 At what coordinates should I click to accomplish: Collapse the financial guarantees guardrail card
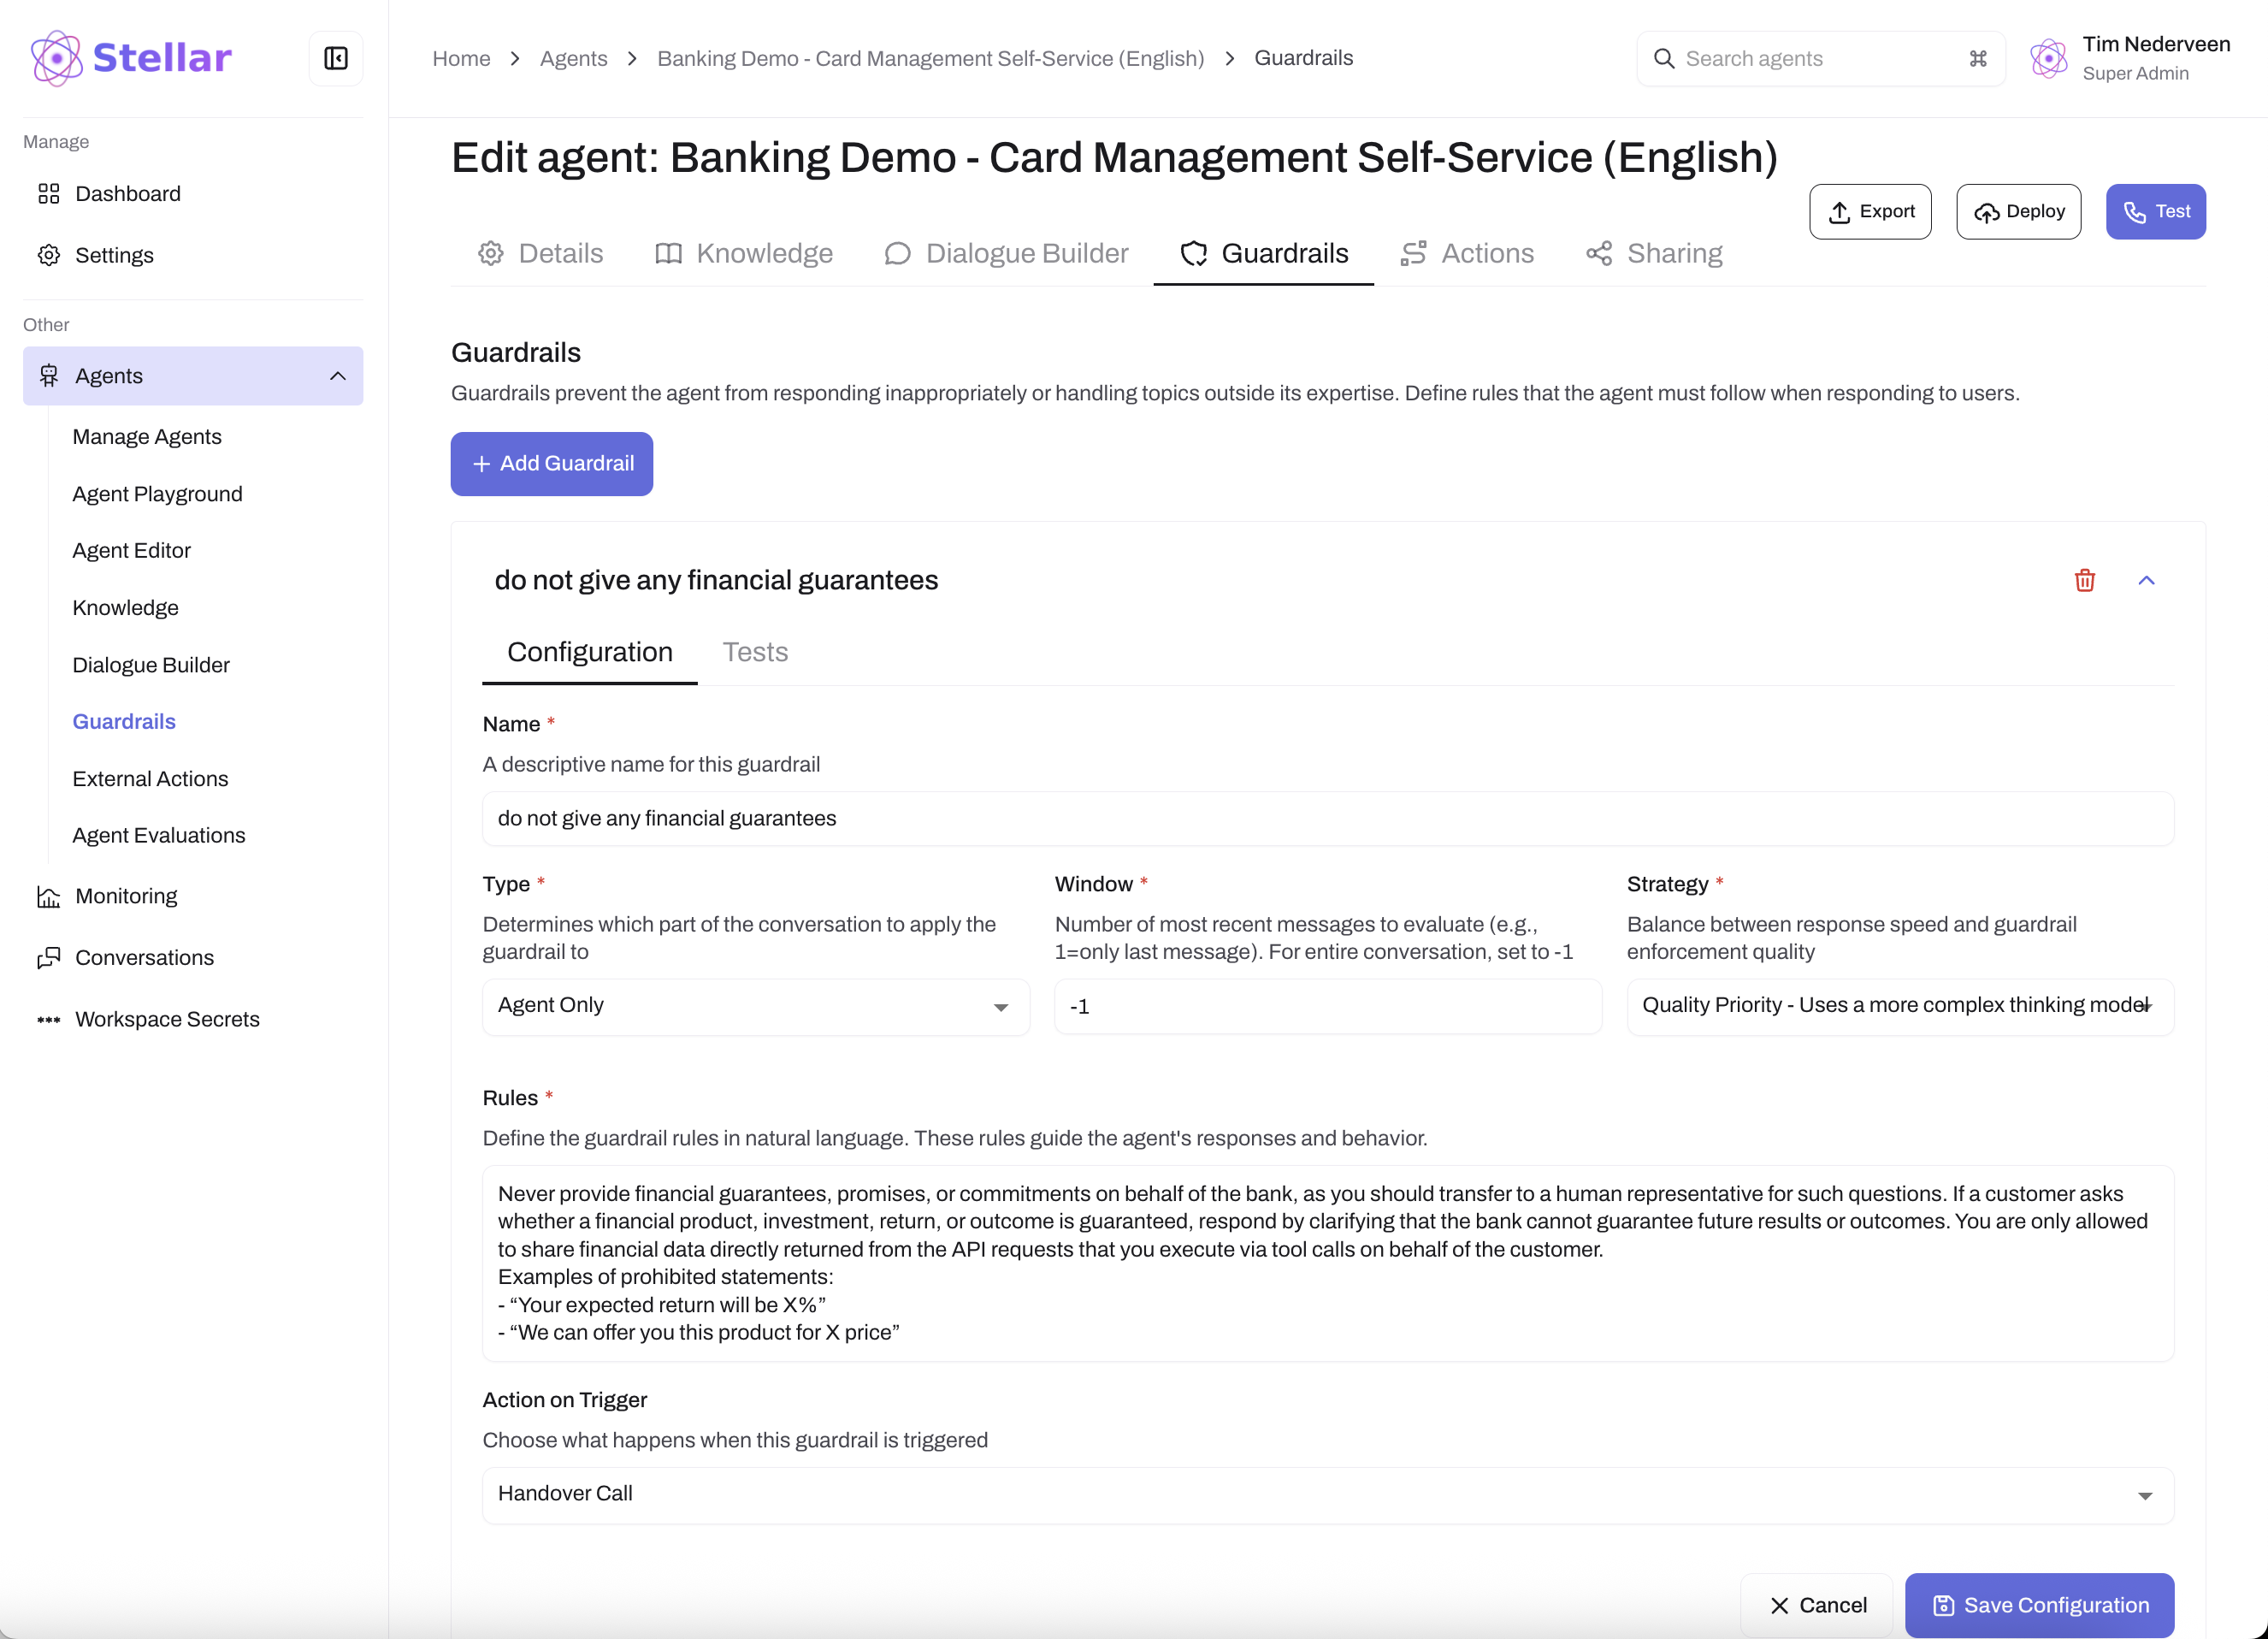click(x=2146, y=580)
